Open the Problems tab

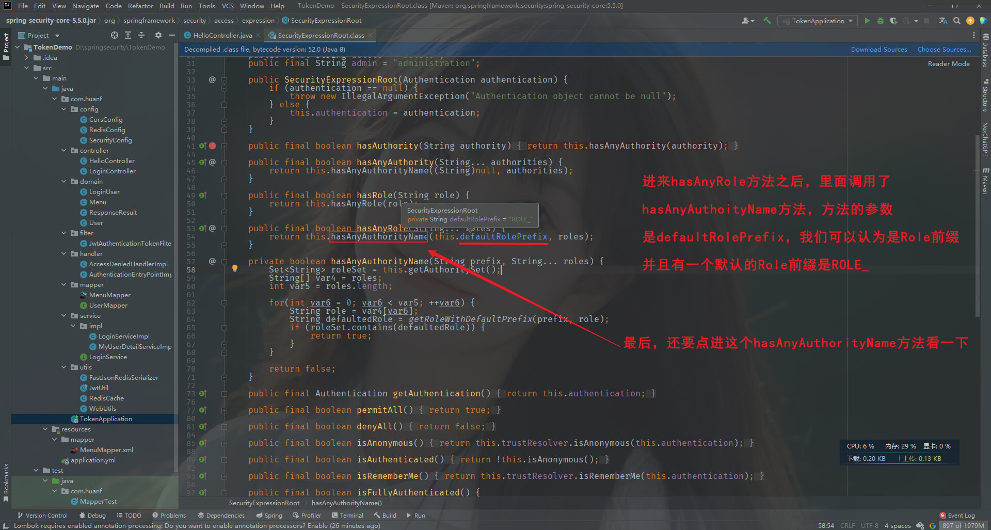[x=169, y=515]
